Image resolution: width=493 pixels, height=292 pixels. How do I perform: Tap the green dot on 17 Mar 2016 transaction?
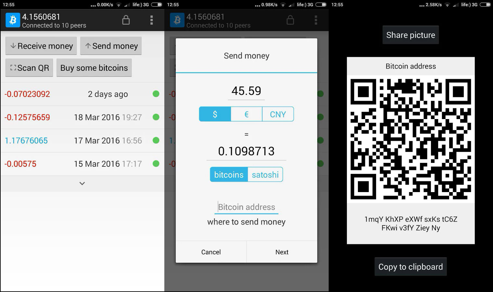156,140
